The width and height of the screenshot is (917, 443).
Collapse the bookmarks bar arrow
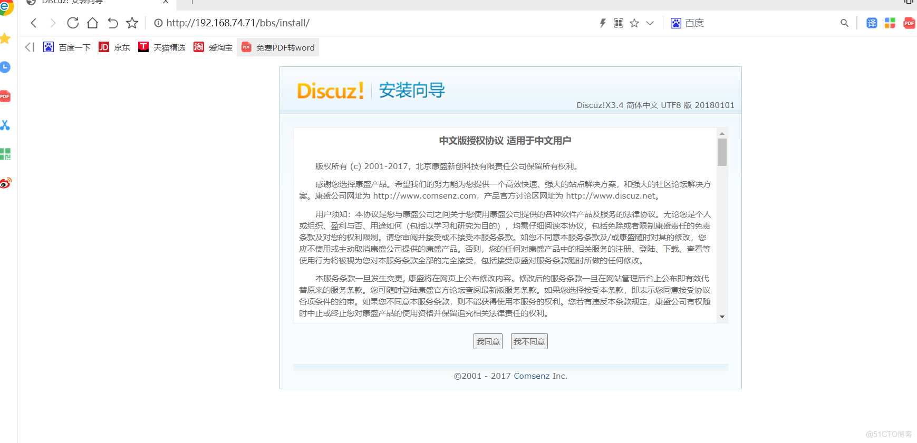tap(30, 47)
